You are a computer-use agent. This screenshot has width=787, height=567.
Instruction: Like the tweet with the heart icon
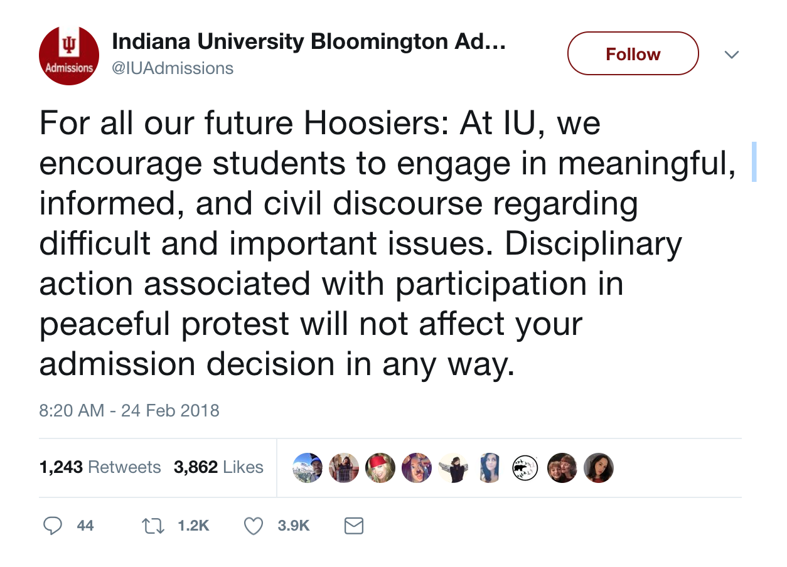click(253, 526)
